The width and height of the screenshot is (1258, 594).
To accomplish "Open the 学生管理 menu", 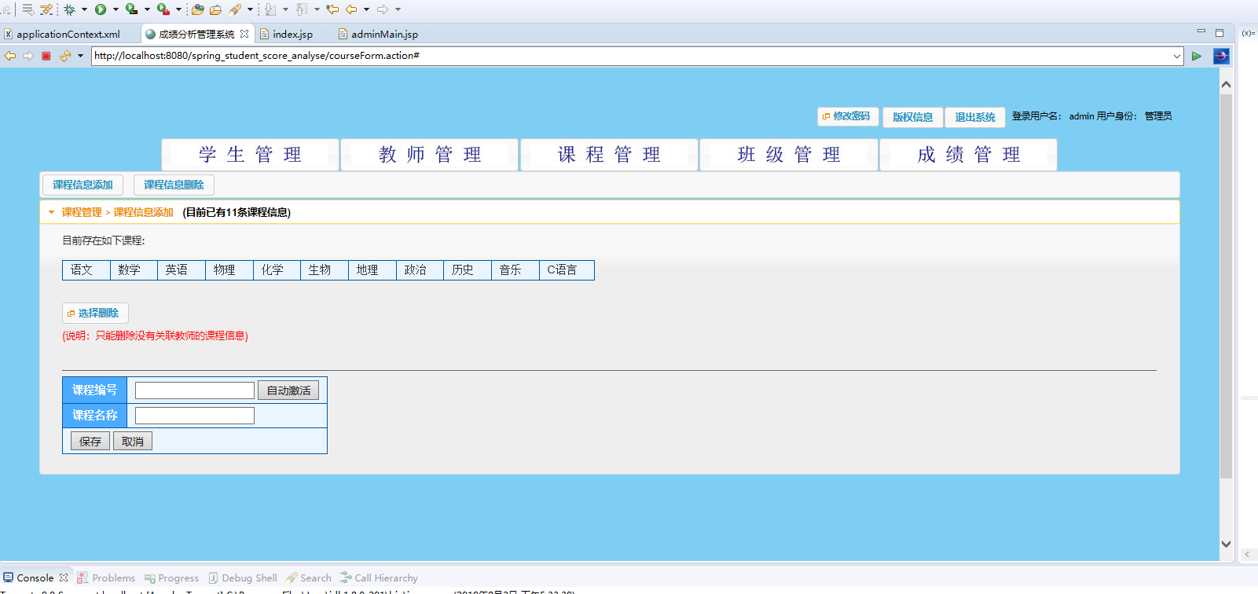I will click(250, 155).
